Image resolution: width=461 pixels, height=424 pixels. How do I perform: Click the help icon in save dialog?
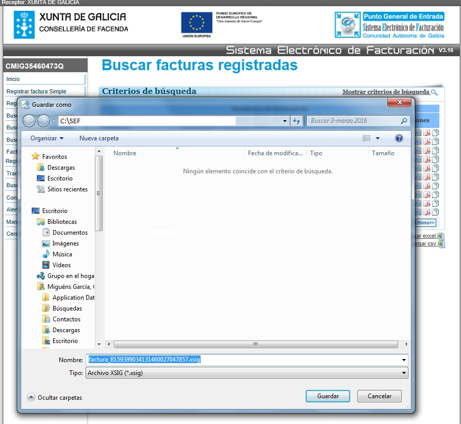pos(399,138)
